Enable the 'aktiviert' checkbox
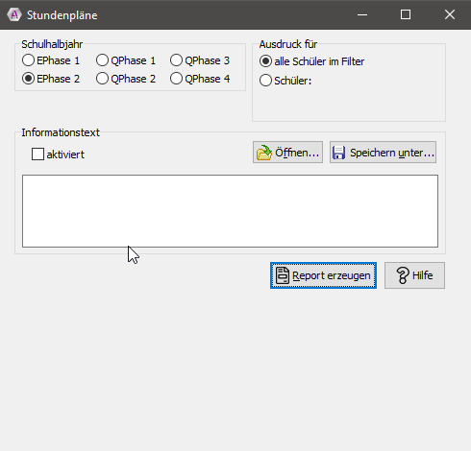The image size is (471, 451). pos(37,154)
